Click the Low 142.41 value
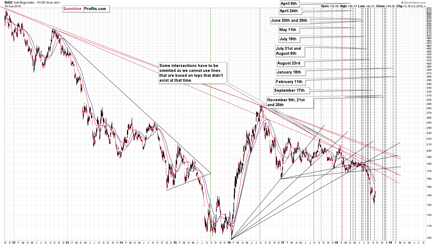Screen dimensions: 436x245 367,6
